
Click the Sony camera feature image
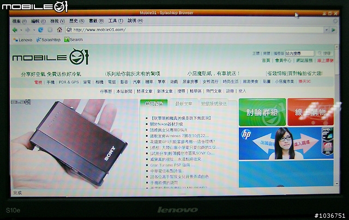tap(74, 144)
